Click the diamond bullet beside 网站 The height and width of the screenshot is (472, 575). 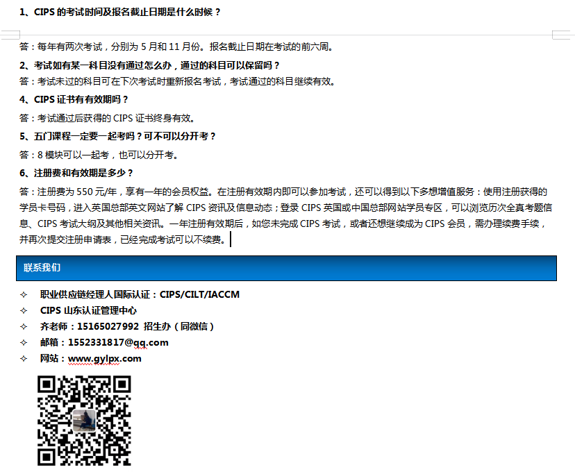24,358
